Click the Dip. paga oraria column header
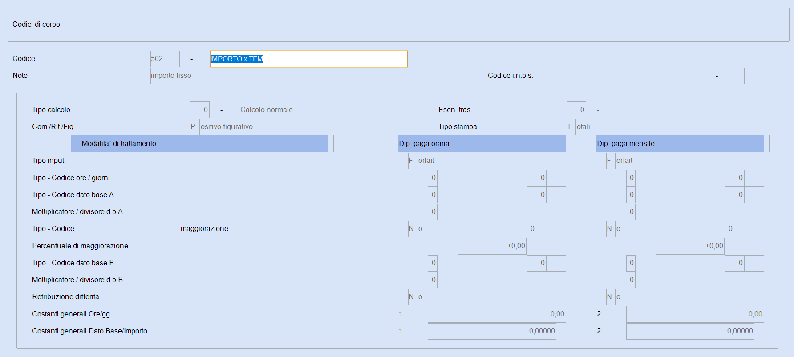 click(482, 144)
